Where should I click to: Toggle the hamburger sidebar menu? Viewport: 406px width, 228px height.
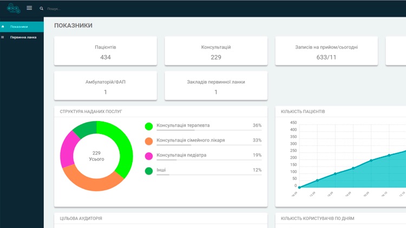[x=29, y=8]
